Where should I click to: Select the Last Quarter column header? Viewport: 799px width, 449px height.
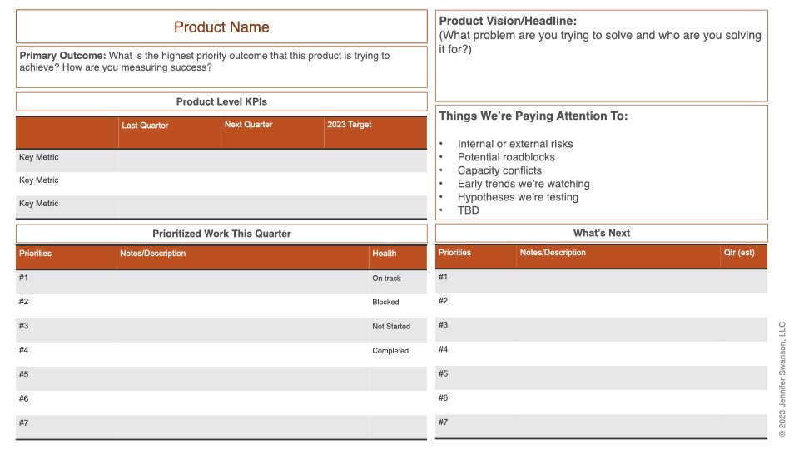[x=145, y=126]
